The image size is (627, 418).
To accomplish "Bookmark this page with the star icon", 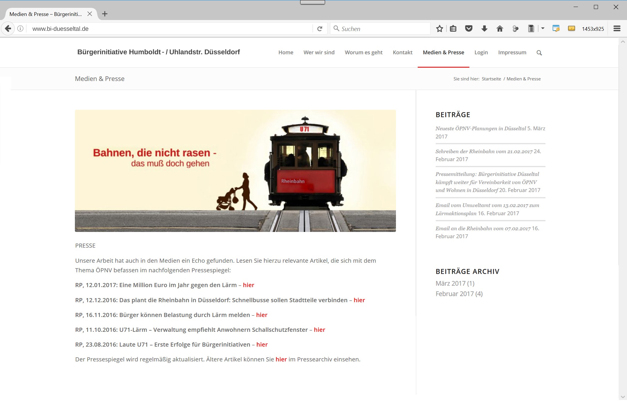I will coord(439,28).
